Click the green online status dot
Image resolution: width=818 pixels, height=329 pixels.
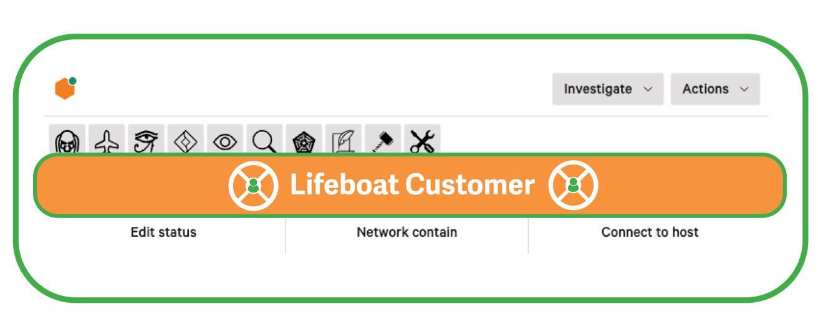[72, 81]
